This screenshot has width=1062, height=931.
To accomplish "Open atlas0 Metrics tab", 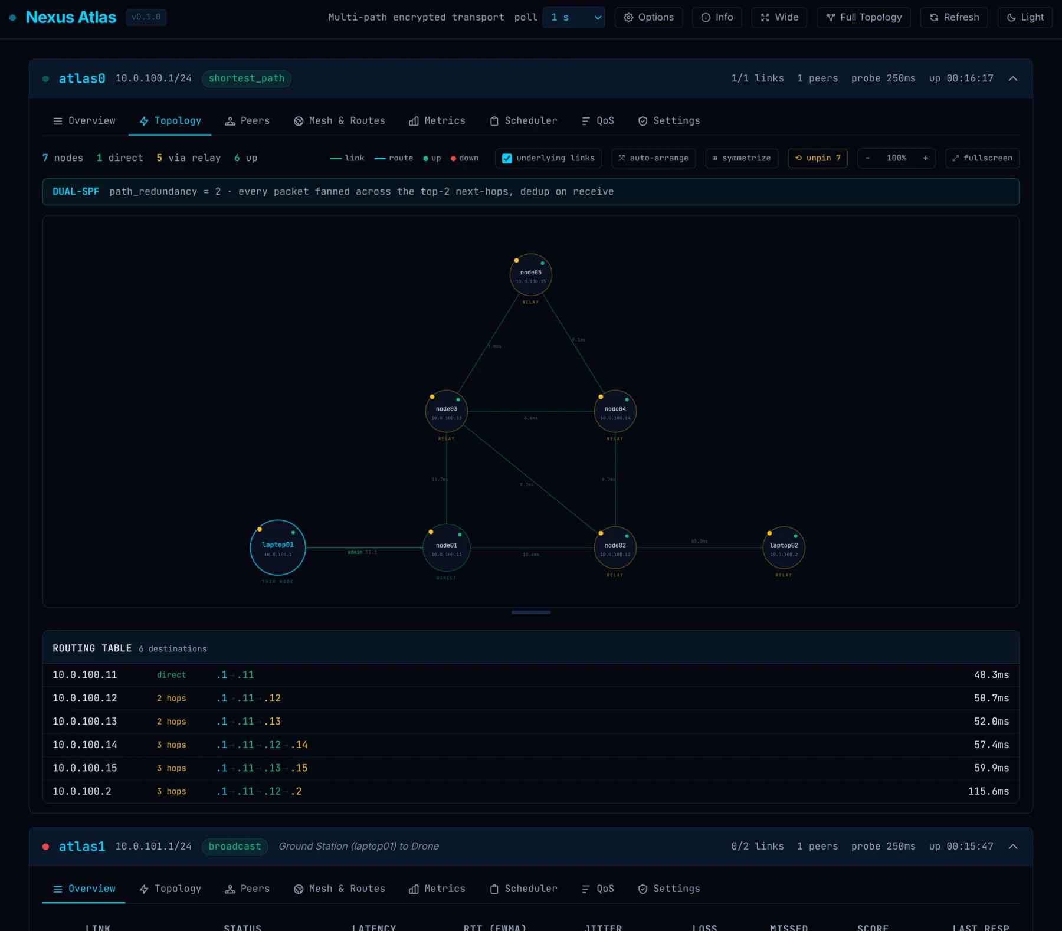I will point(437,121).
